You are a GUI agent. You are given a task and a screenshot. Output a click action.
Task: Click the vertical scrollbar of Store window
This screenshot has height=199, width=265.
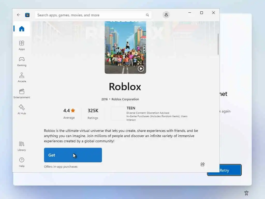coord(218,44)
